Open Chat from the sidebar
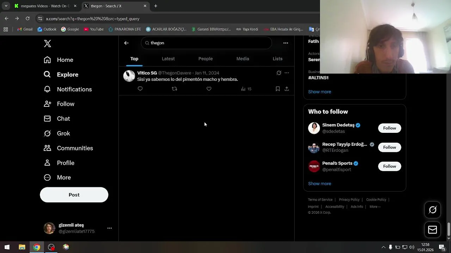The image size is (451, 253). pyautogui.click(x=57, y=119)
